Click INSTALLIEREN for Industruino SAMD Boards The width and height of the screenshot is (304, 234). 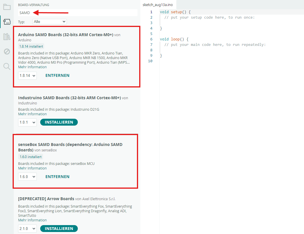(59, 122)
